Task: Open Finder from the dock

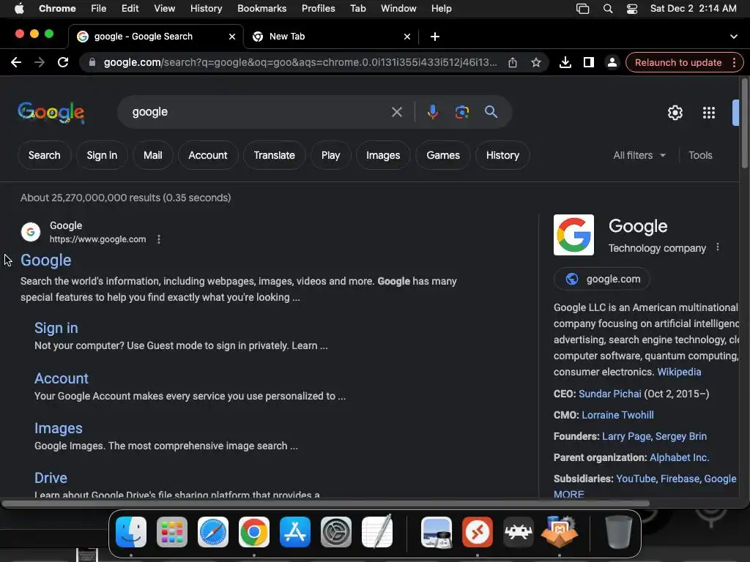Action: point(131,532)
